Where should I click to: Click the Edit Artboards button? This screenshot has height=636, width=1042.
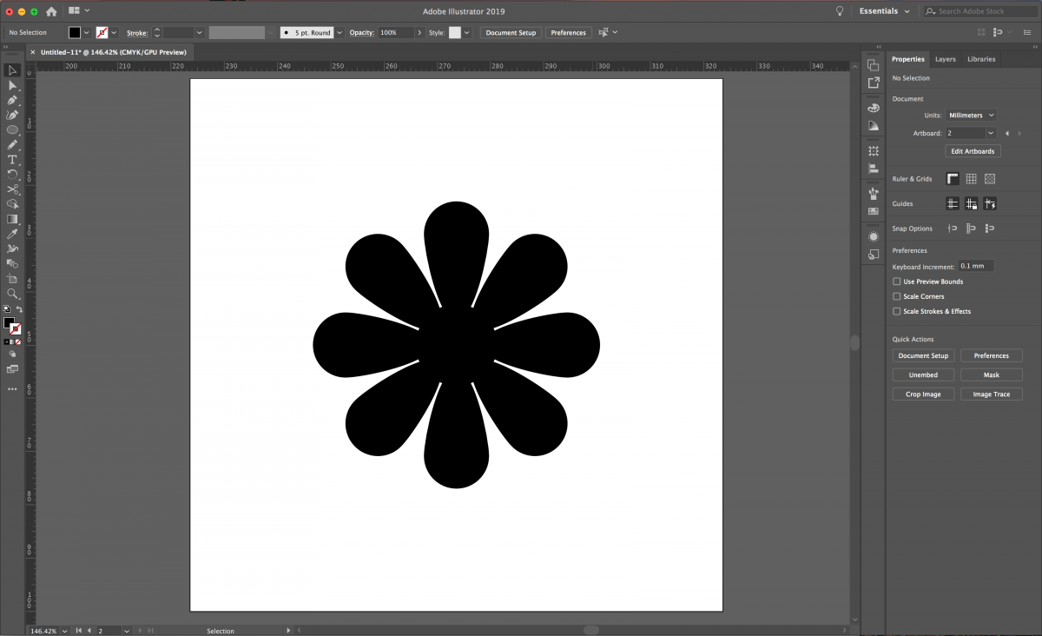tap(973, 151)
